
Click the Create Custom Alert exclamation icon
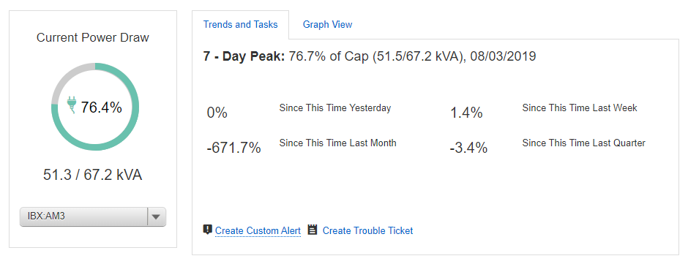pos(208,230)
